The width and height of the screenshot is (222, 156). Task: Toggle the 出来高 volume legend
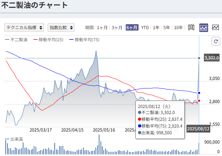14,139
